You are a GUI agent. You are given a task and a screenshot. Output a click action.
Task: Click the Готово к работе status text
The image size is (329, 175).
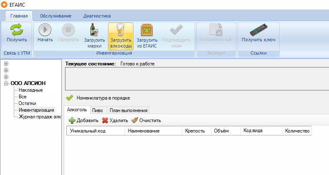pos(138,64)
